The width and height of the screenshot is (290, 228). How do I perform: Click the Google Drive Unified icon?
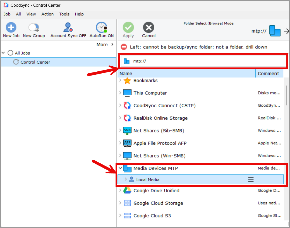(x=127, y=190)
